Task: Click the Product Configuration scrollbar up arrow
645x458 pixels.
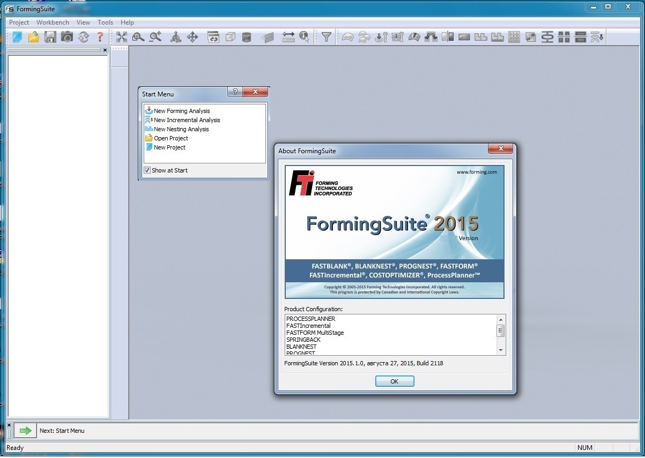Action: pyautogui.click(x=501, y=319)
